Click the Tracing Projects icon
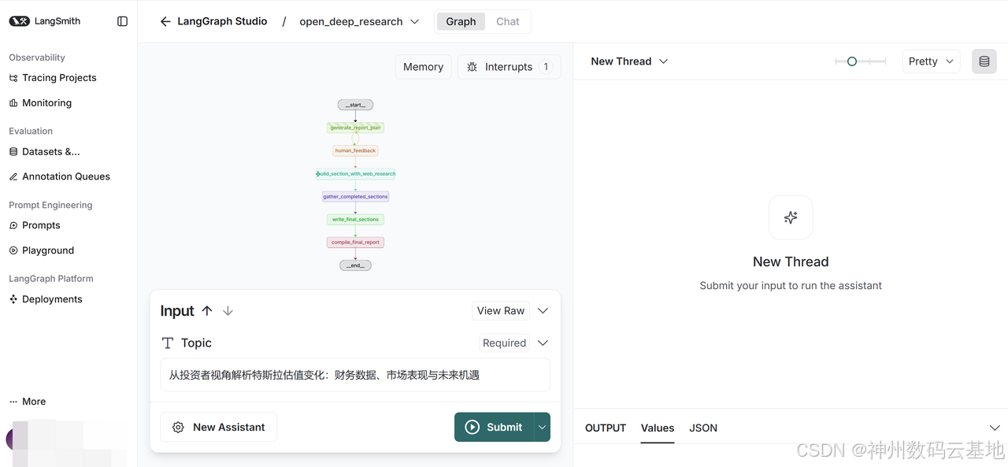This screenshot has width=1008, height=467. pos(13,78)
